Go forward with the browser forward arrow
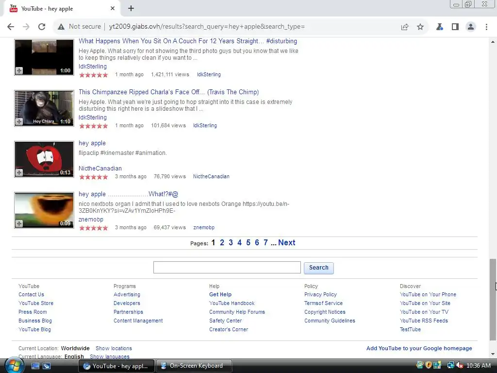 (x=26, y=27)
